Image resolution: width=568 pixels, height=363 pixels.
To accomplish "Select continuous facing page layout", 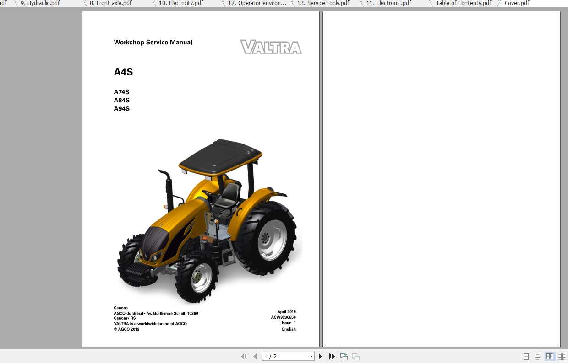I will pyautogui.click(x=562, y=357).
